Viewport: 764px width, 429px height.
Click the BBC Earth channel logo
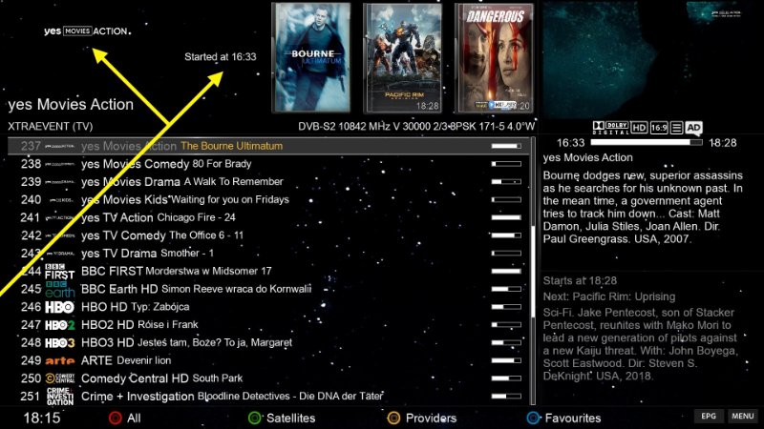[59, 289]
